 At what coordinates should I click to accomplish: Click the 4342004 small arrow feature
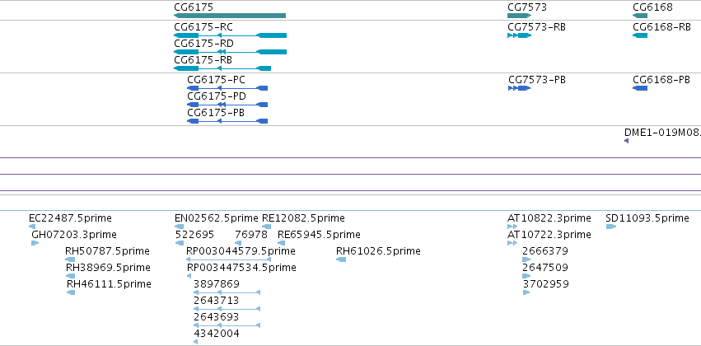(196, 342)
